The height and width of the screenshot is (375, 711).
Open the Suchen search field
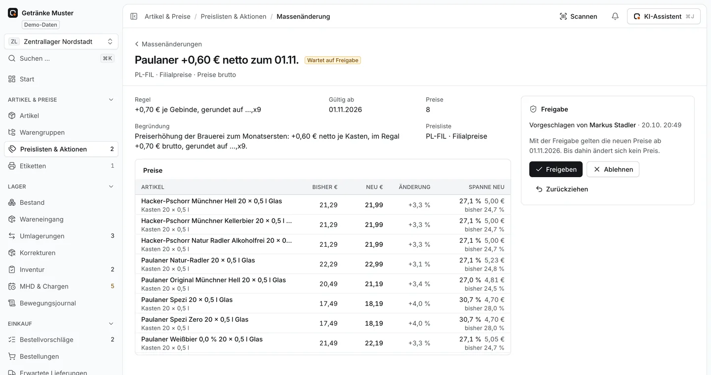61,58
